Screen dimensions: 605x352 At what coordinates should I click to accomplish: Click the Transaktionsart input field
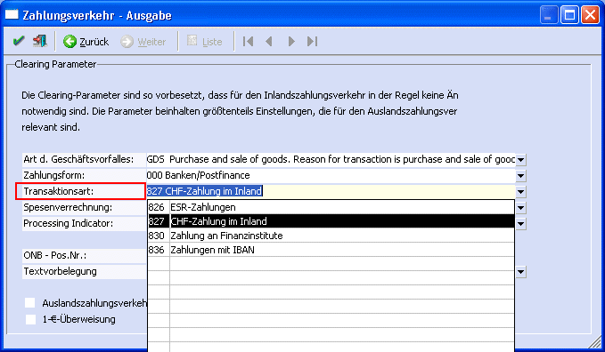[331, 191]
